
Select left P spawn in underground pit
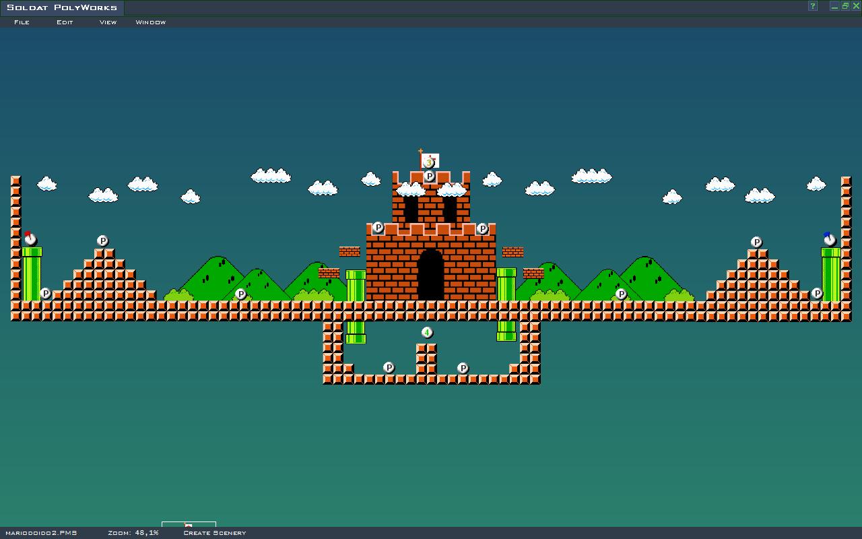[x=389, y=367]
